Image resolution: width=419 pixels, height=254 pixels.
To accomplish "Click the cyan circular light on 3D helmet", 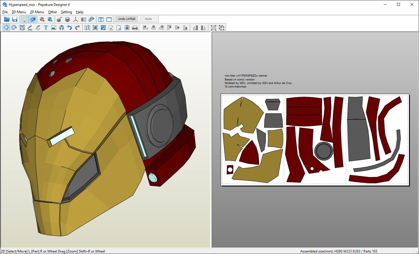I will pyautogui.click(x=153, y=177).
